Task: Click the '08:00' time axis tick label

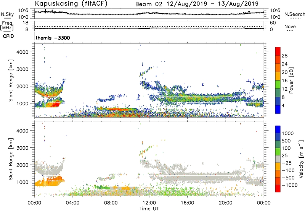Action: pyautogui.click(x=111, y=203)
